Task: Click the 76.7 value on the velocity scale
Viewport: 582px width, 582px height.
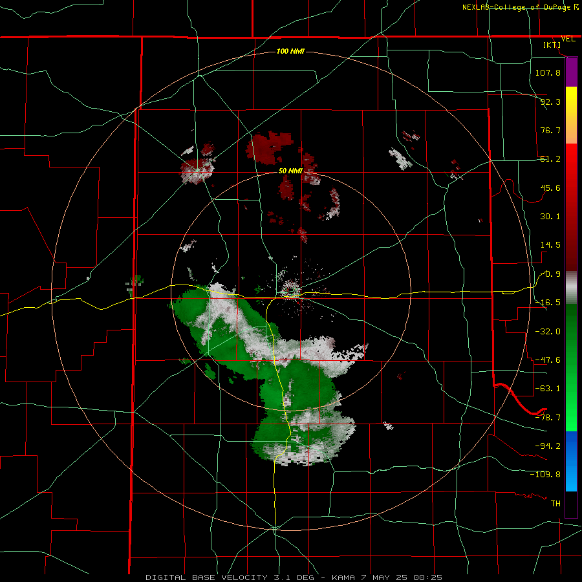Action: [x=550, y=130]
